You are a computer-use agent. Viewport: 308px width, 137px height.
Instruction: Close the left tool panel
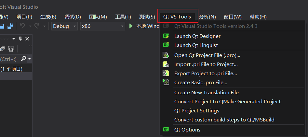27,39
